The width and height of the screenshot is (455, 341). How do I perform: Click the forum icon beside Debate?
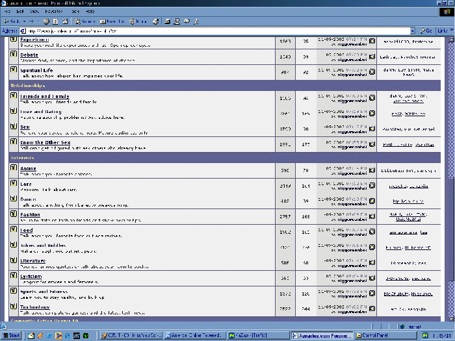(x=14, y=55)
